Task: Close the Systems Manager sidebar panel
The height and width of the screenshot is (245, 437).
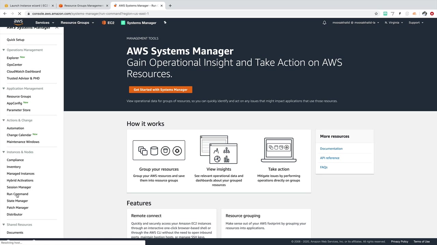Action: [x=57, y=28]
